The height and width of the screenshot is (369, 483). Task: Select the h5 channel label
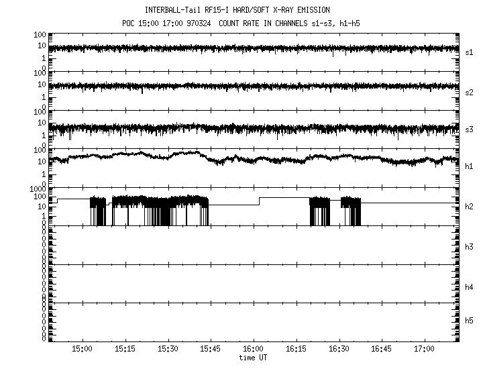(x=470, y=321)
